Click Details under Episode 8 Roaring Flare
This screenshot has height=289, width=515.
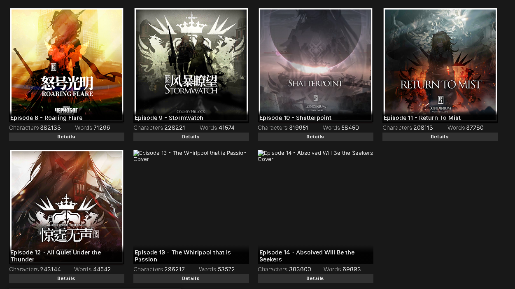point(67,137)
